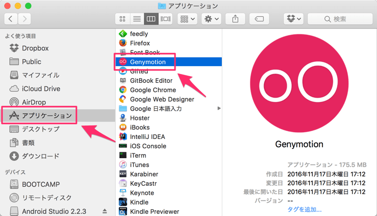Image resolution: width=377 pixels, height=216 pixels.
Task: Select the GitBook Editor app icon
Action: point(123,81)
